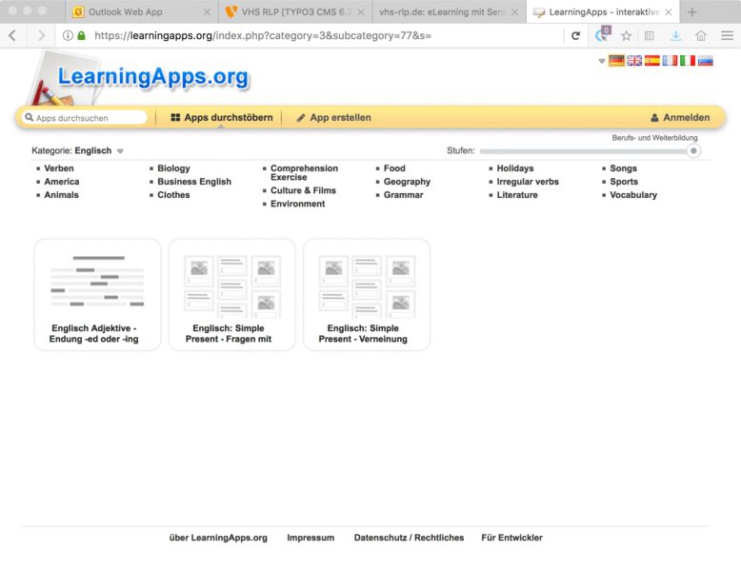
Task: Click the LearningApps.org logo
Action: coord(152,76)
